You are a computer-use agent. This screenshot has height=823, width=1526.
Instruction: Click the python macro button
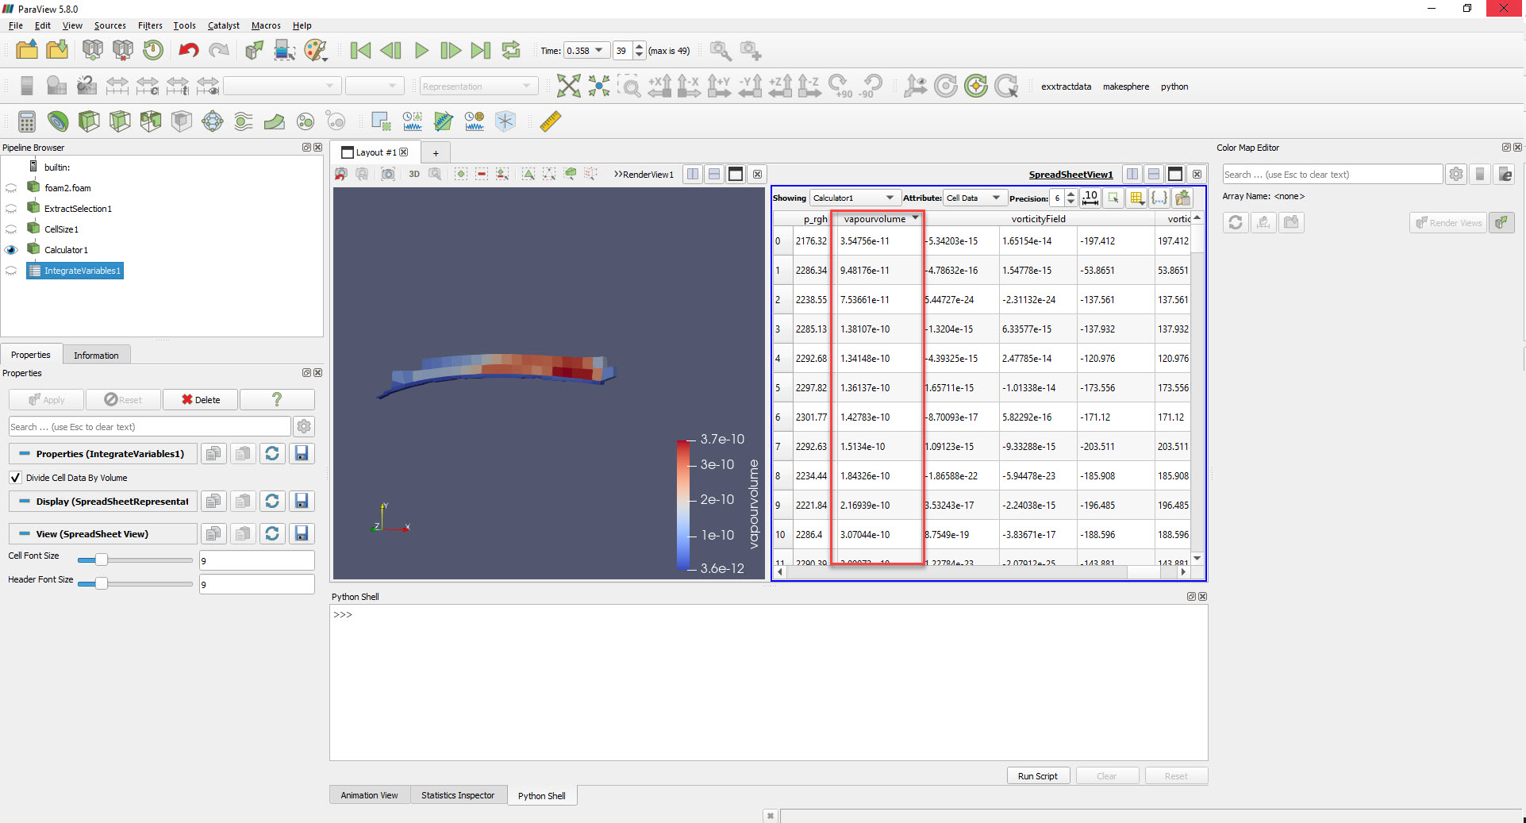[1174, 87]
